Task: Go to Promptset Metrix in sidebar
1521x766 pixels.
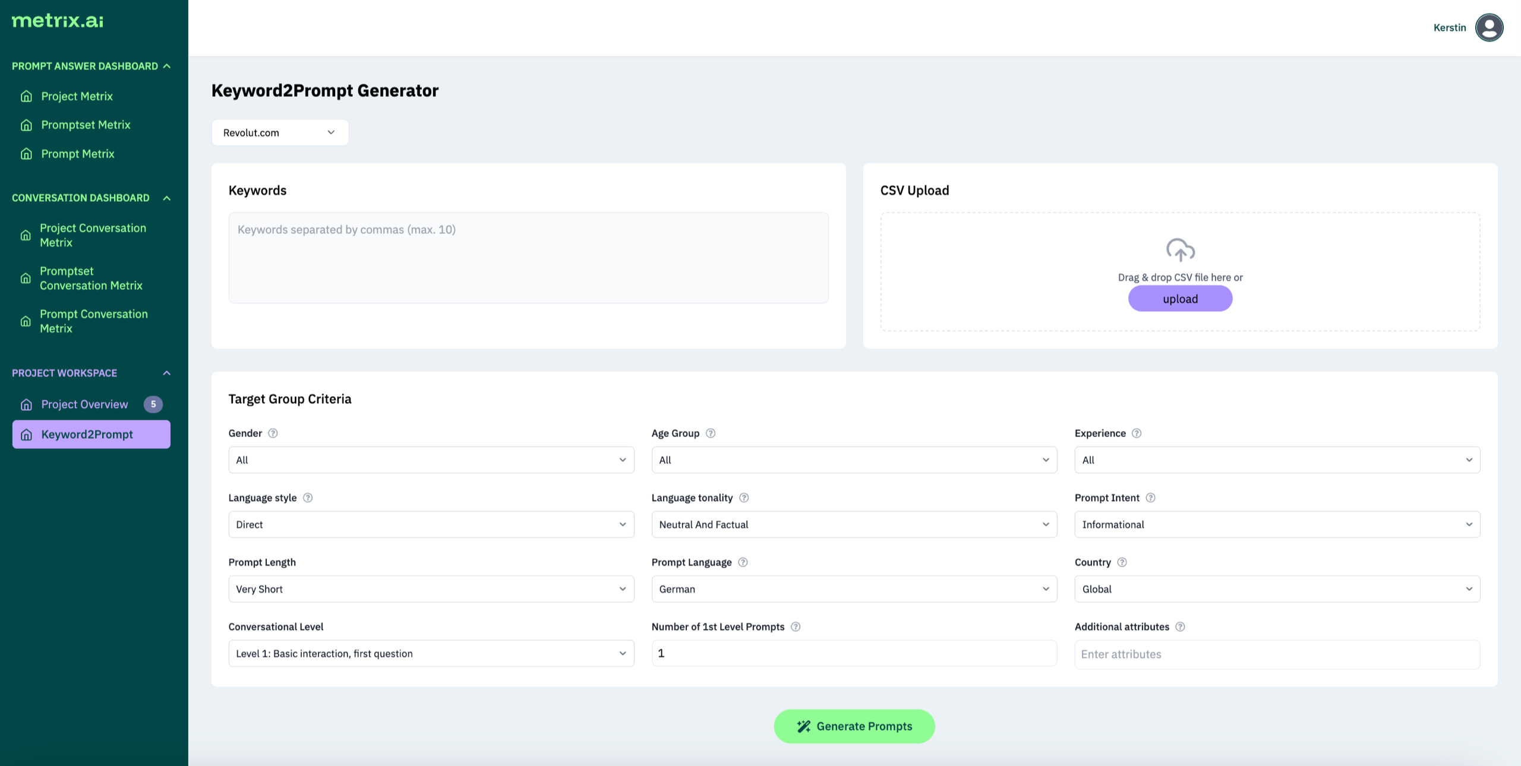Action: pos(86,125)
